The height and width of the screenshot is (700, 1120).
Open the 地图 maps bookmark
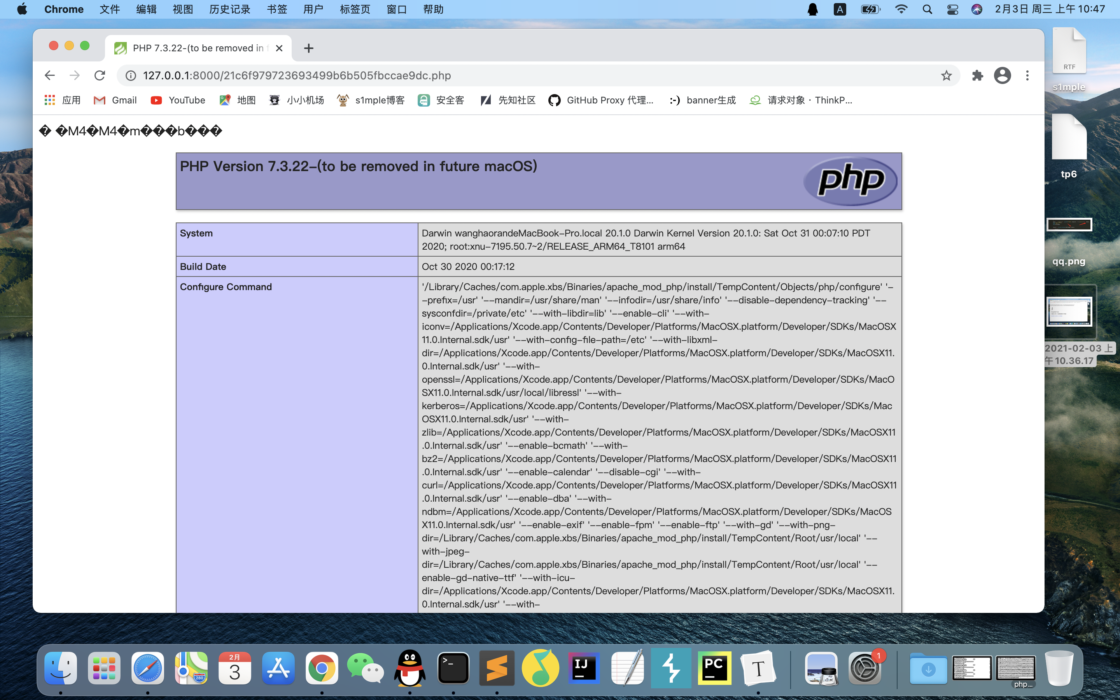(x=238, y=100)
